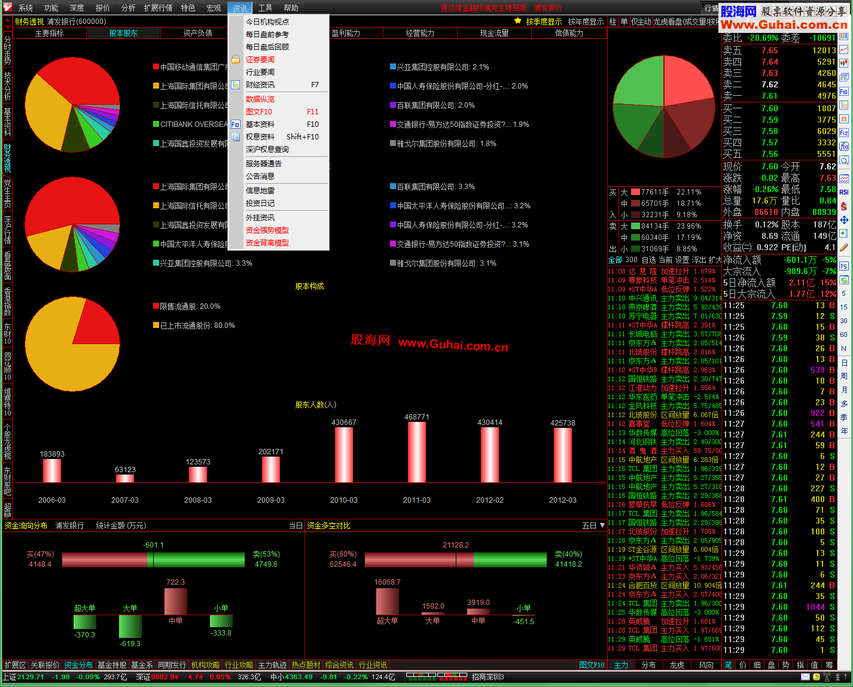Open the blue Fiz icon in right toolbar
Screen dimensions: 853x687
click(x=843, y=132)
